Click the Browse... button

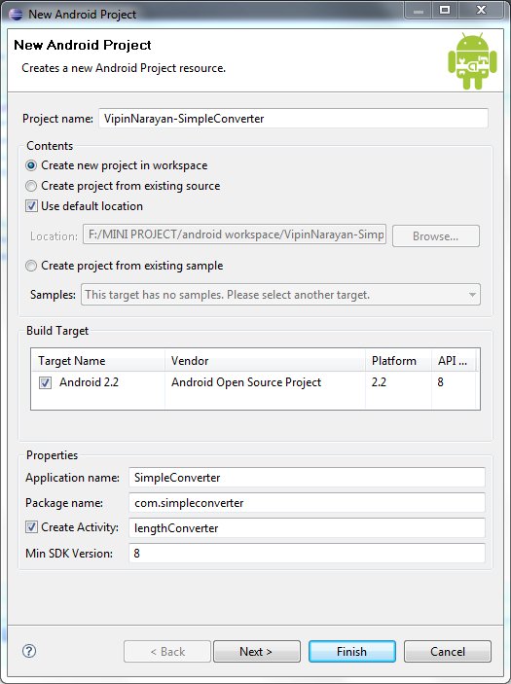(x=436, y=236)
